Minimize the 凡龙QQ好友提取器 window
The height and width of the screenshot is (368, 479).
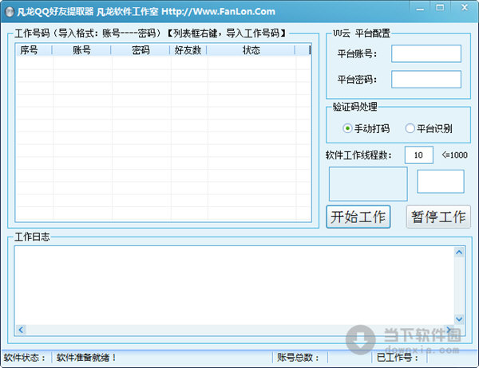pos(420,8)
